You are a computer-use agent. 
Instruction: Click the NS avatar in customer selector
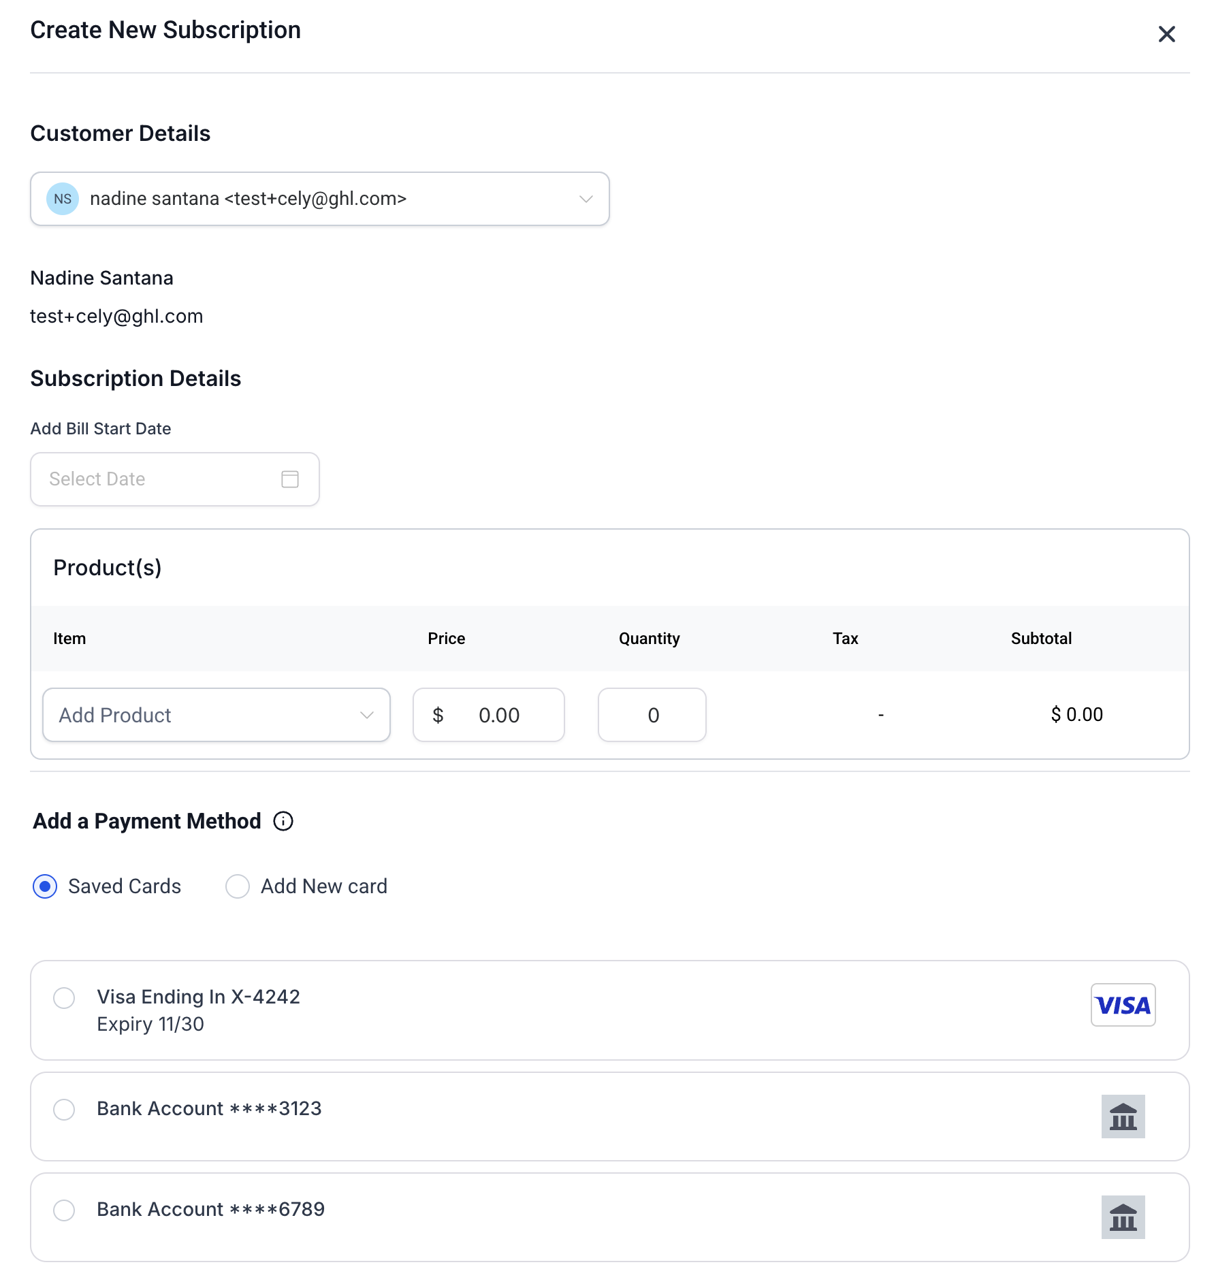[63, 199]
